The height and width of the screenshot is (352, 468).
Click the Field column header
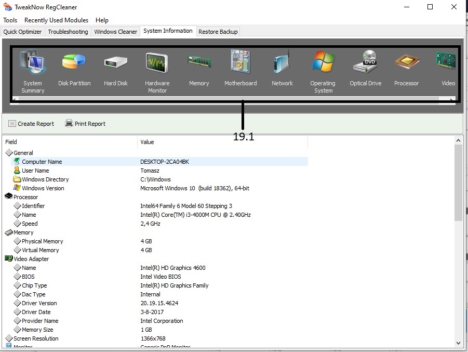coord(70,142)
